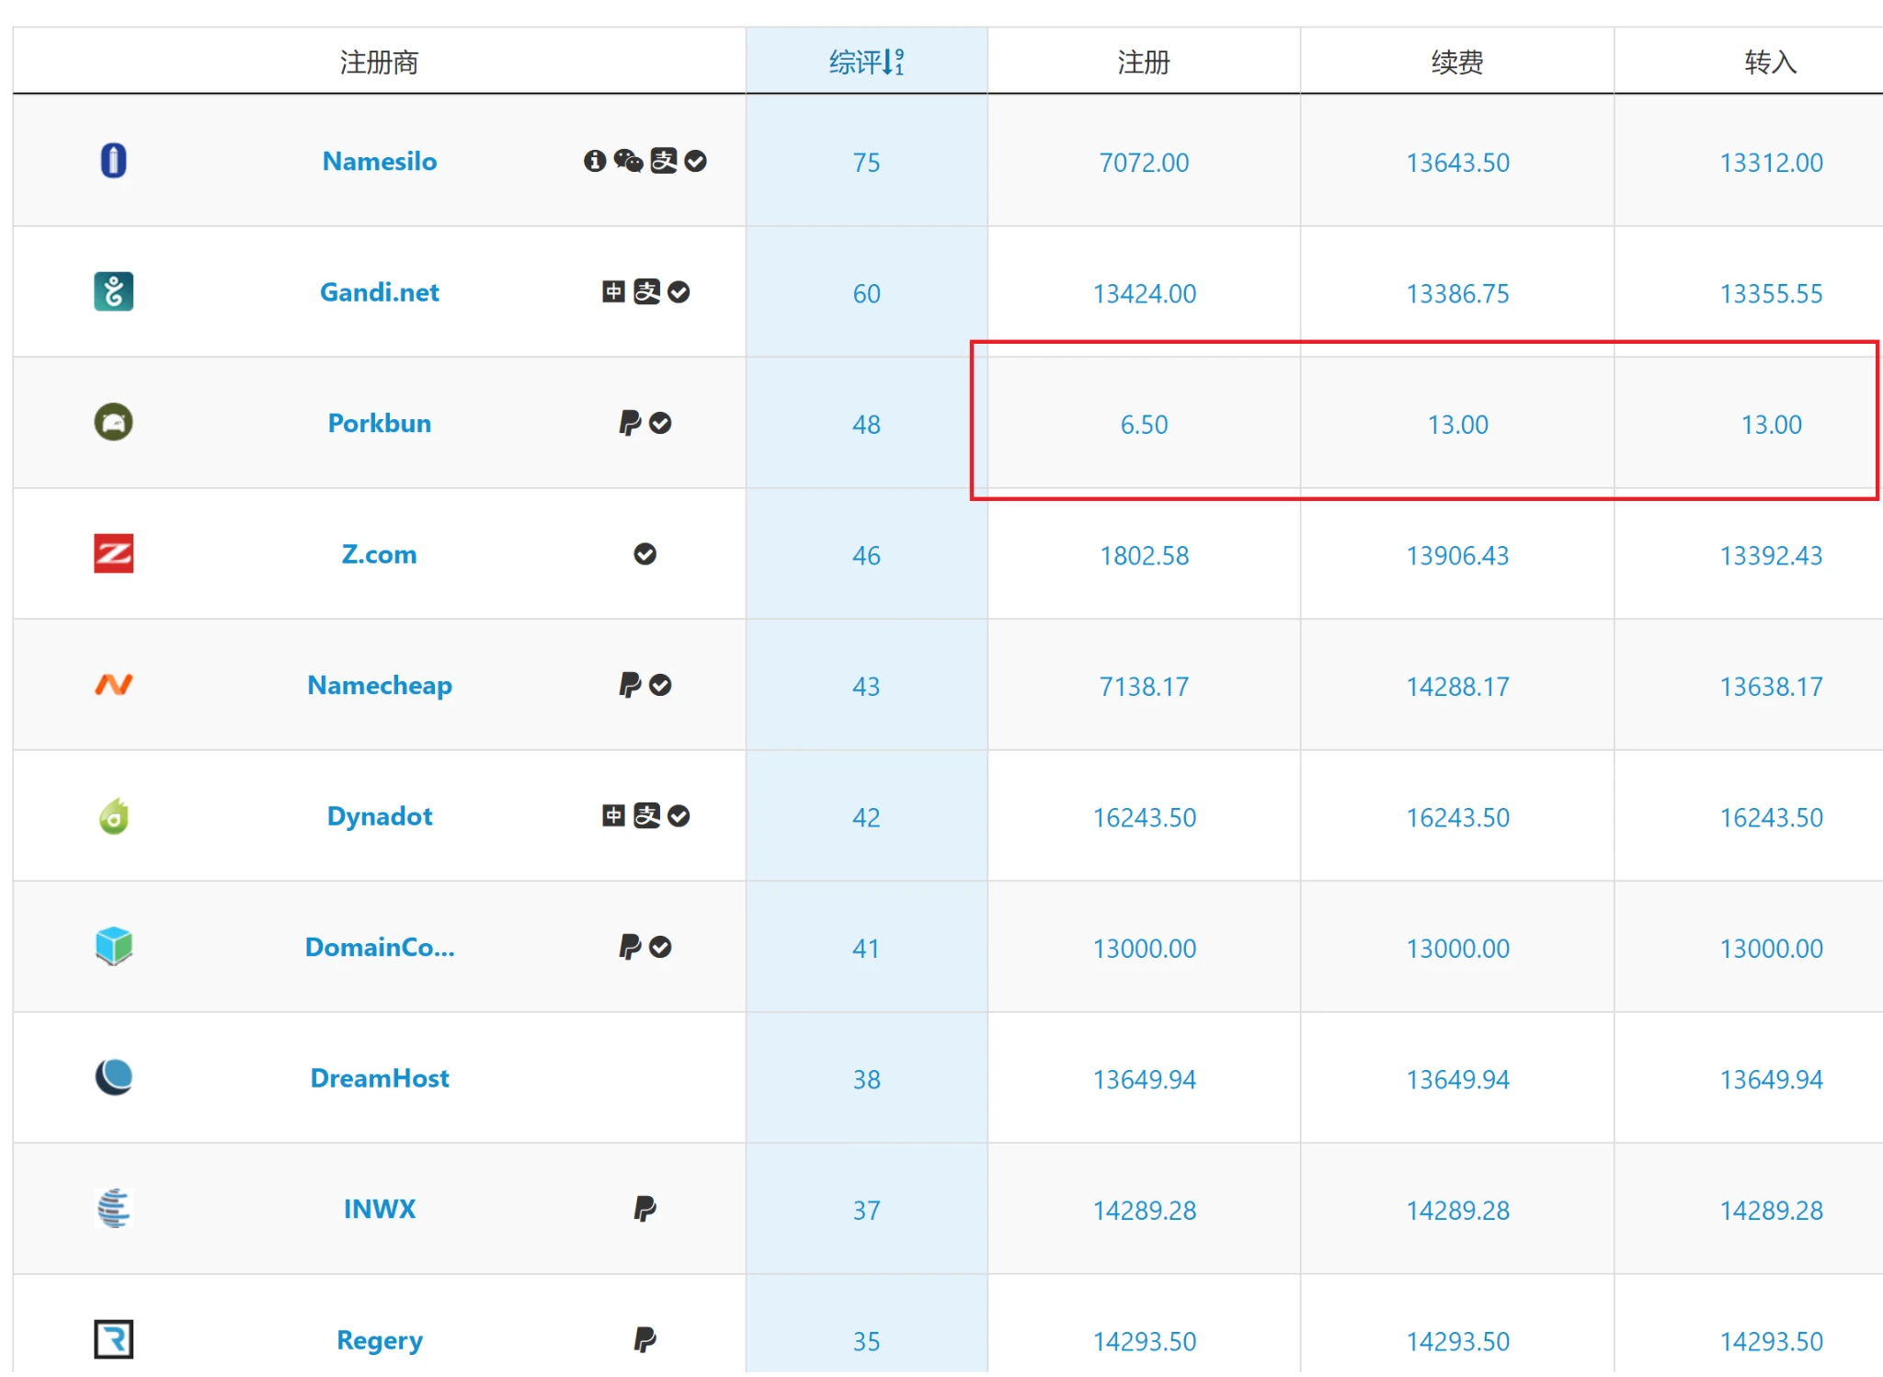
Task: Click the PayPal icon in Porkbun row
Action: point(630,423)
